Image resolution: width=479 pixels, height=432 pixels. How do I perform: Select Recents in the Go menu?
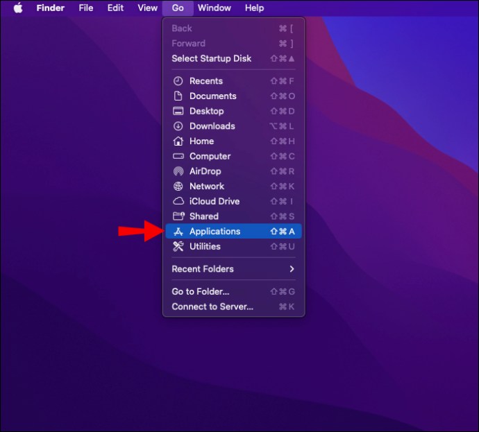coord(234,81)
